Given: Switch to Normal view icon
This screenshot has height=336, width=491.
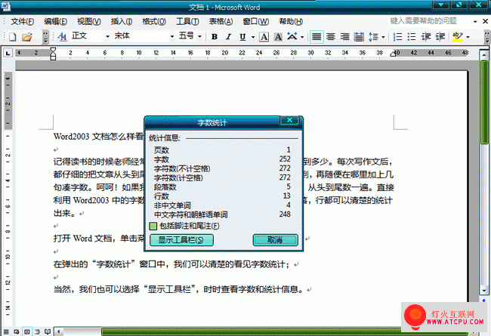Looking at the screenshot, I should [x=6, y=331].
